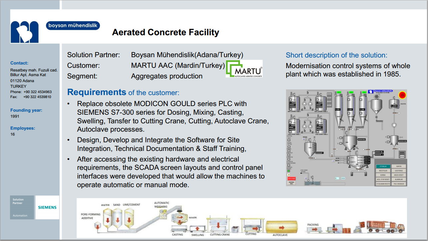Viewport: 428px width, 241px height.
Task: Click the 'Resatbey mah. Fuzuli cad.' address line
Action: (34, 70)
